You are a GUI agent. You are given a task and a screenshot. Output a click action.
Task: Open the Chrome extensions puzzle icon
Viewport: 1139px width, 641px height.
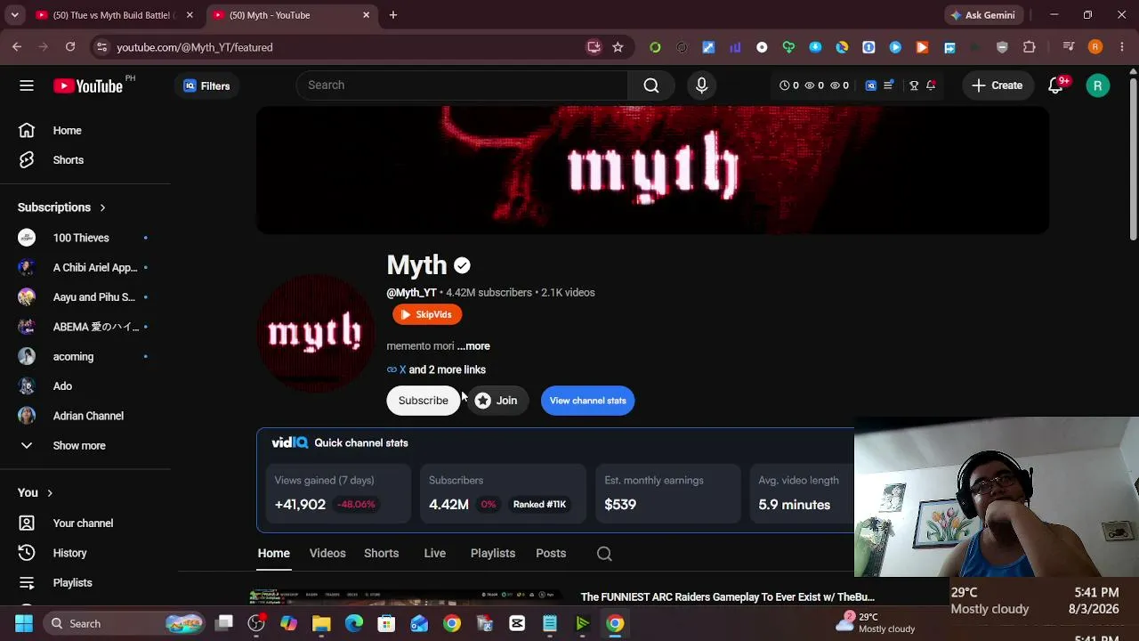1030,47
